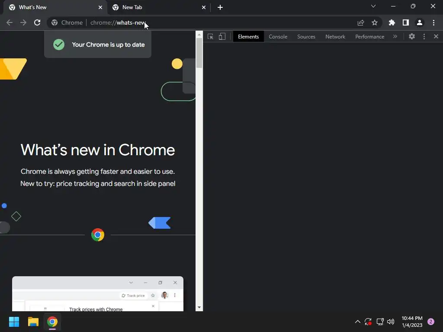This screenshot has width=443, height=332.
Task: Open the sync status tray icon
Action: click(368, 322)
